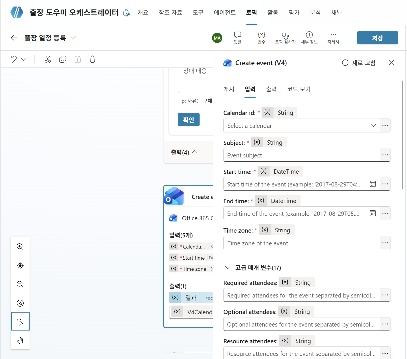Toggle variable mode for Time zone
407x359 pixels.
pos(265,230)
